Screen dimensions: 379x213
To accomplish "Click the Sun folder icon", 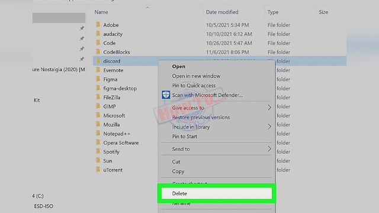I will (x=98, y=160).
